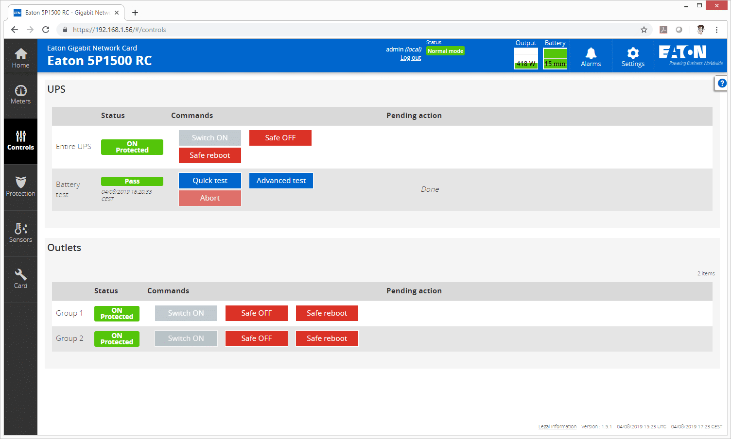Click the battery test Pass badge

click(x=132, y=181)
